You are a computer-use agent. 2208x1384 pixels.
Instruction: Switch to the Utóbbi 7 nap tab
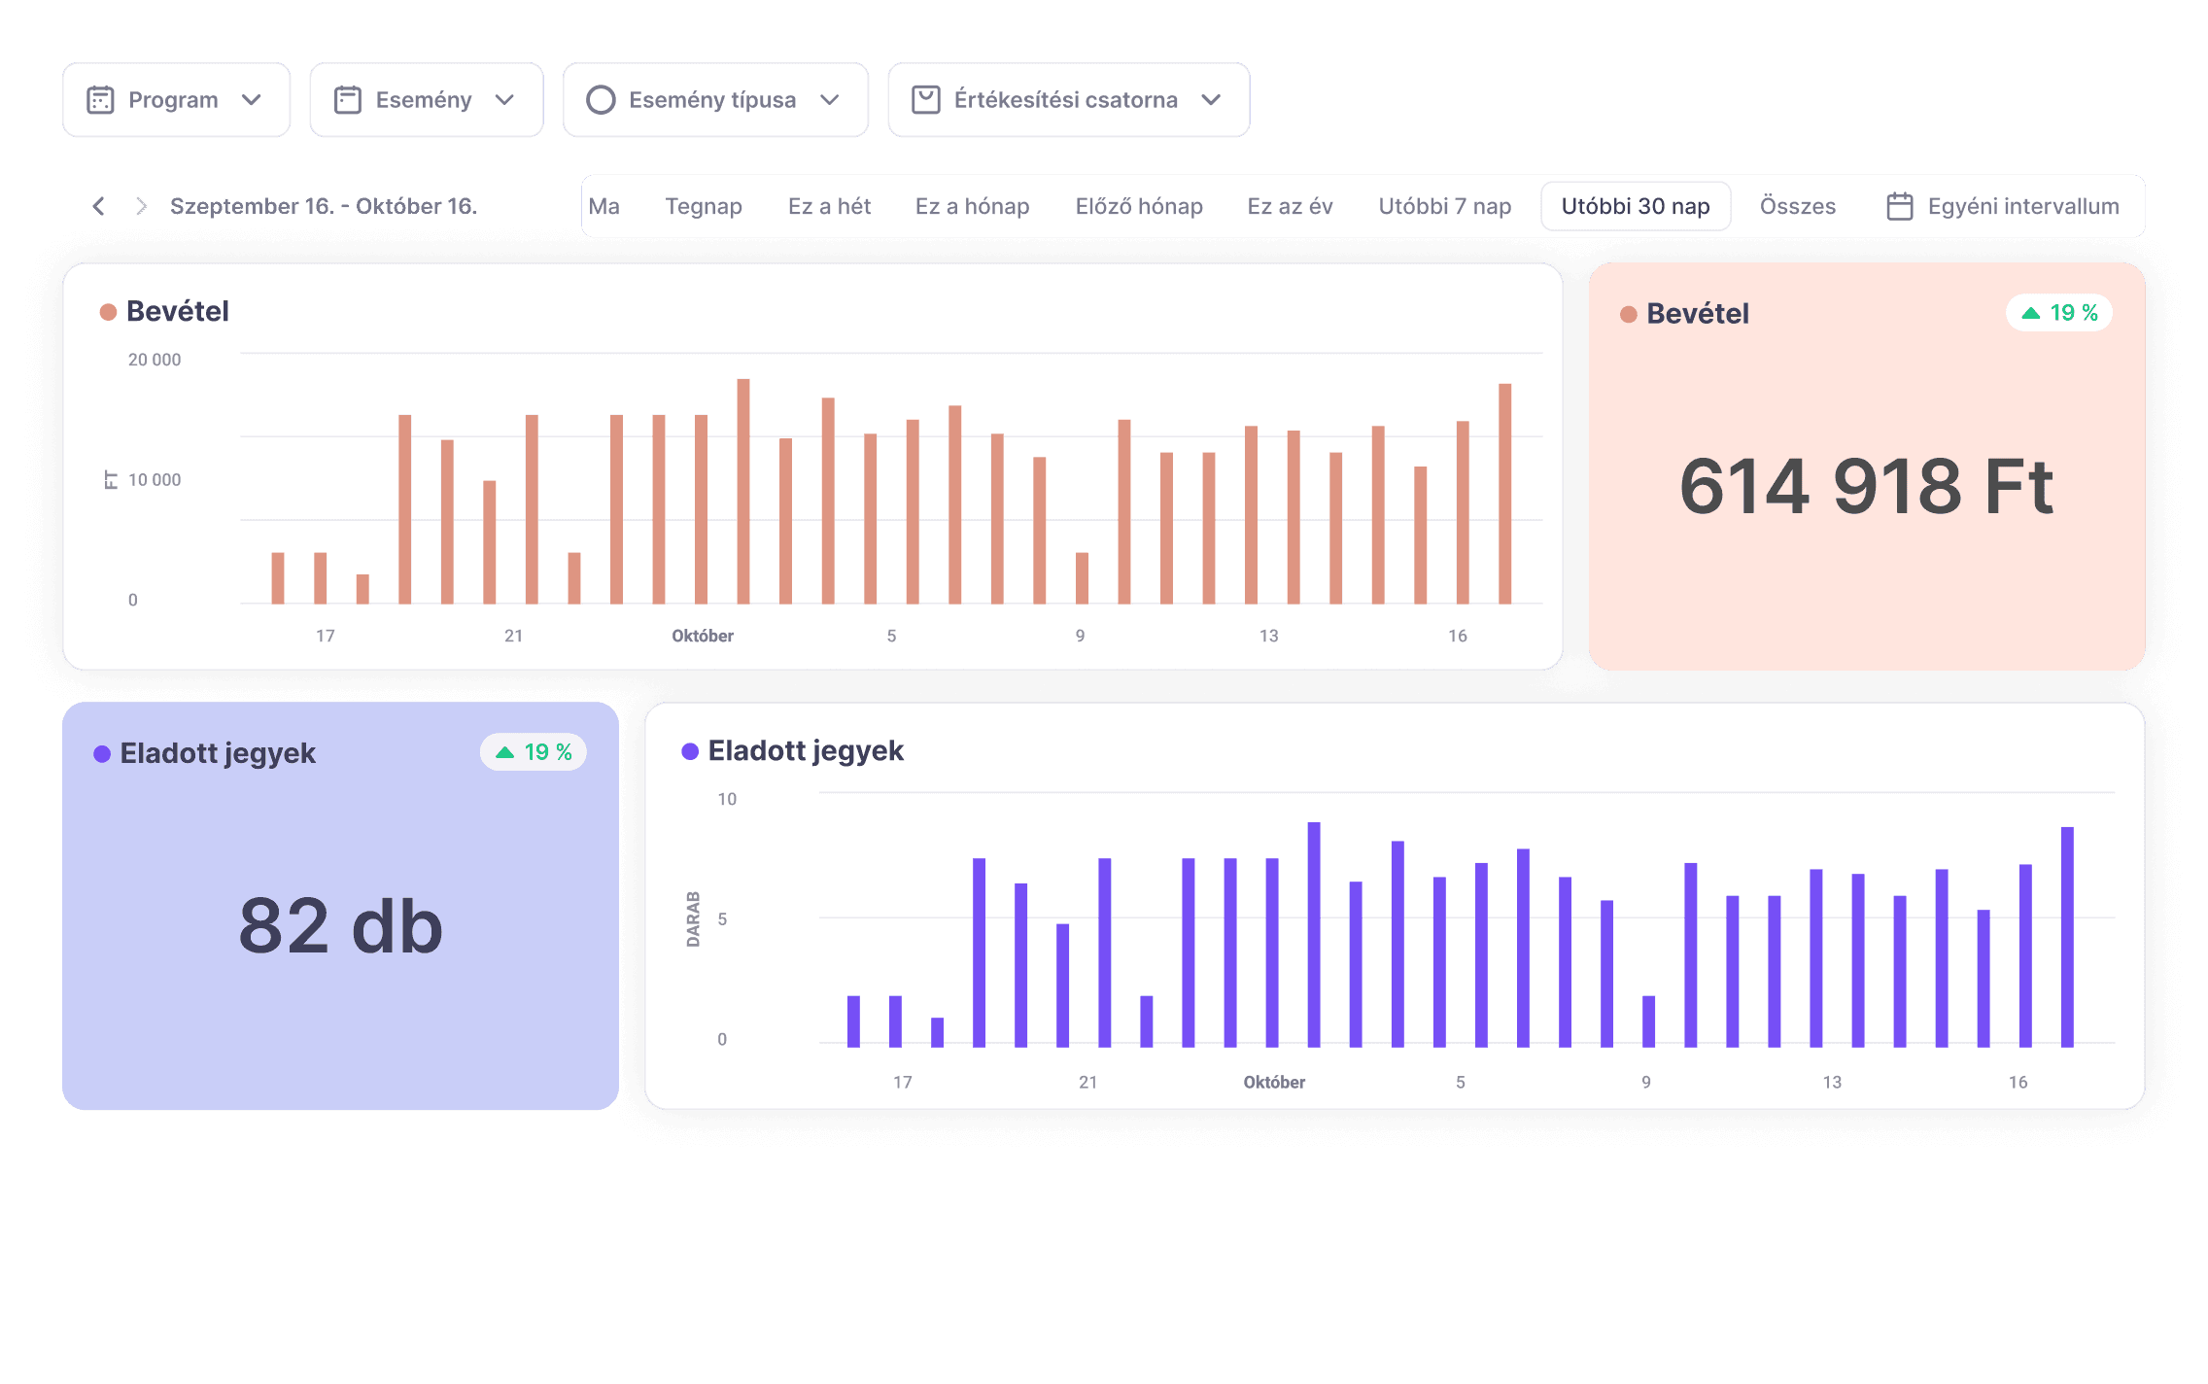[x=1444, y=206]
